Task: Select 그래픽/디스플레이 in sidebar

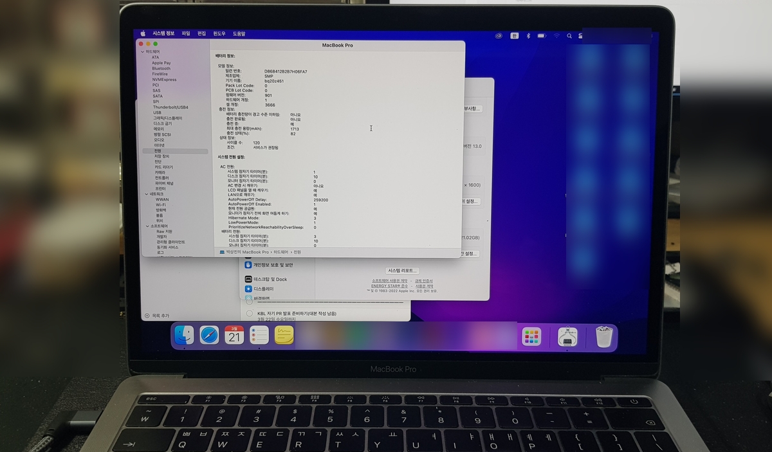Action: [x=168, y=118]
